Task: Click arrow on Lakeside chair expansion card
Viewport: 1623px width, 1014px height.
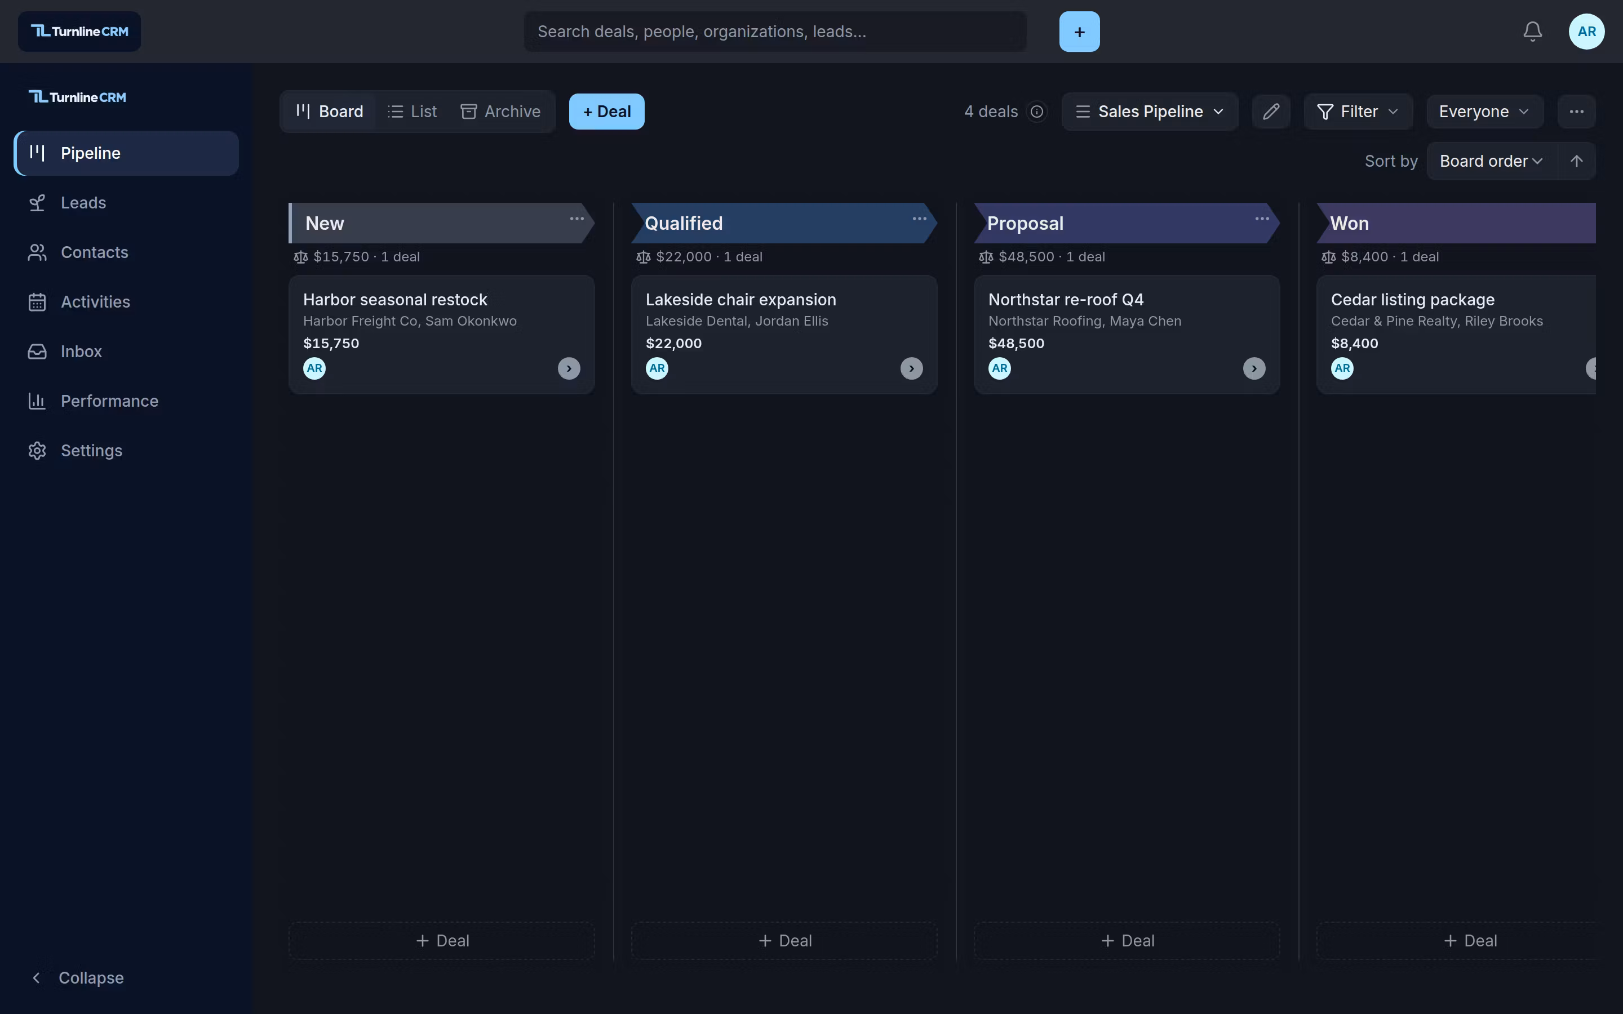Action: 911,368
